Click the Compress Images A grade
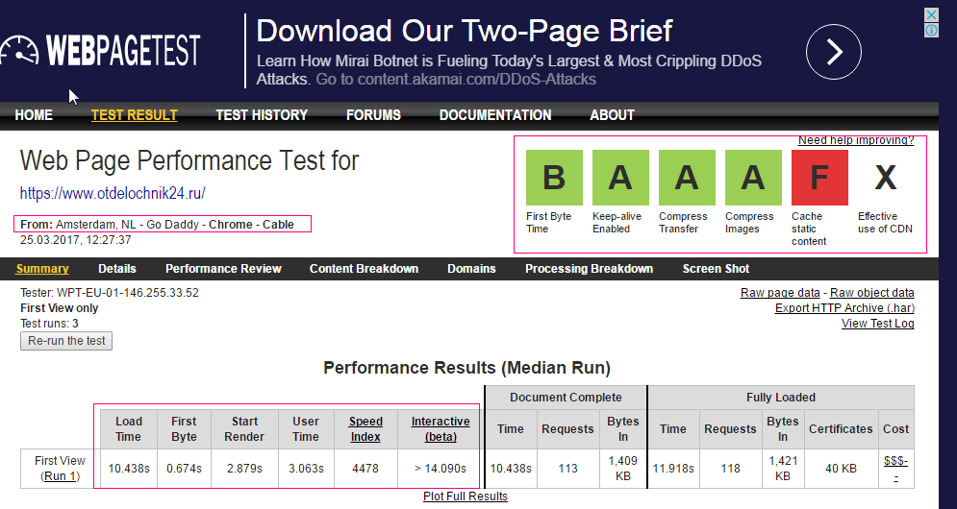The image size is (957, 509). point(753,178)
